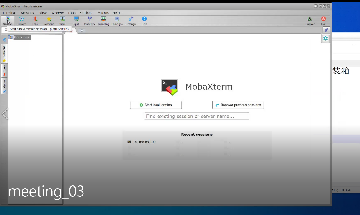Focus the Find existing session search field
This screenshot has width=360, height=215.
[x=197, y=116]
